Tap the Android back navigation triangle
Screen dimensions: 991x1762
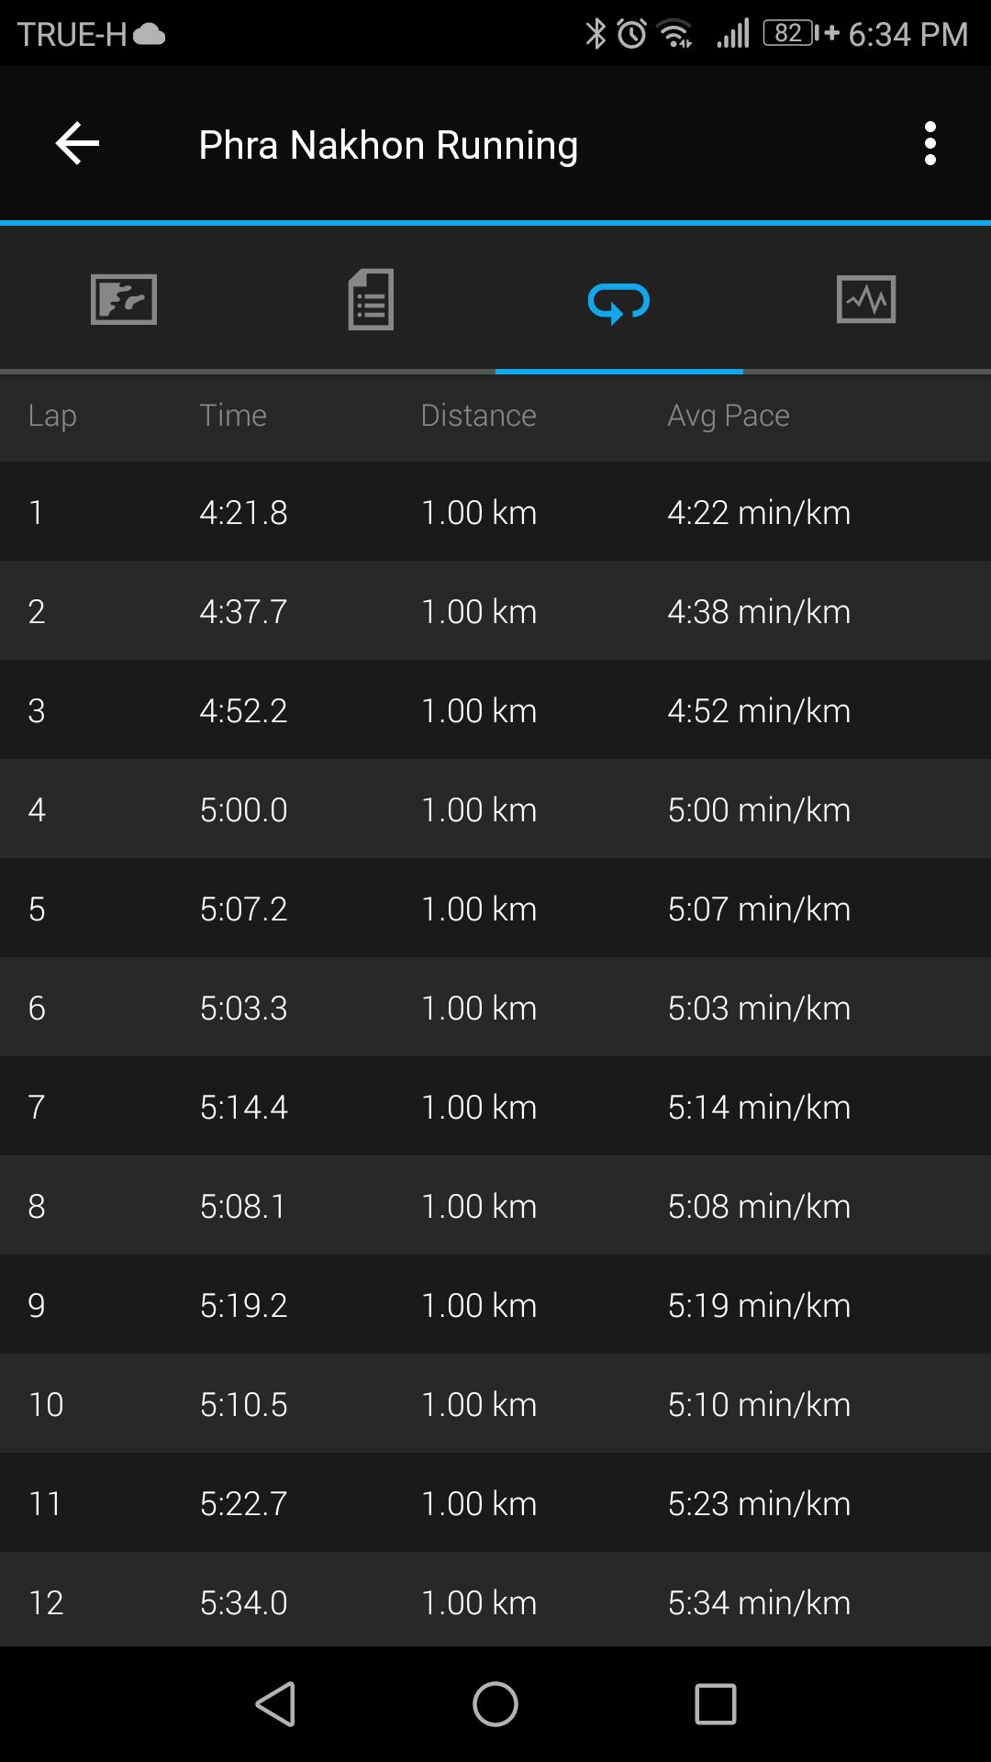coord(275,1704)
